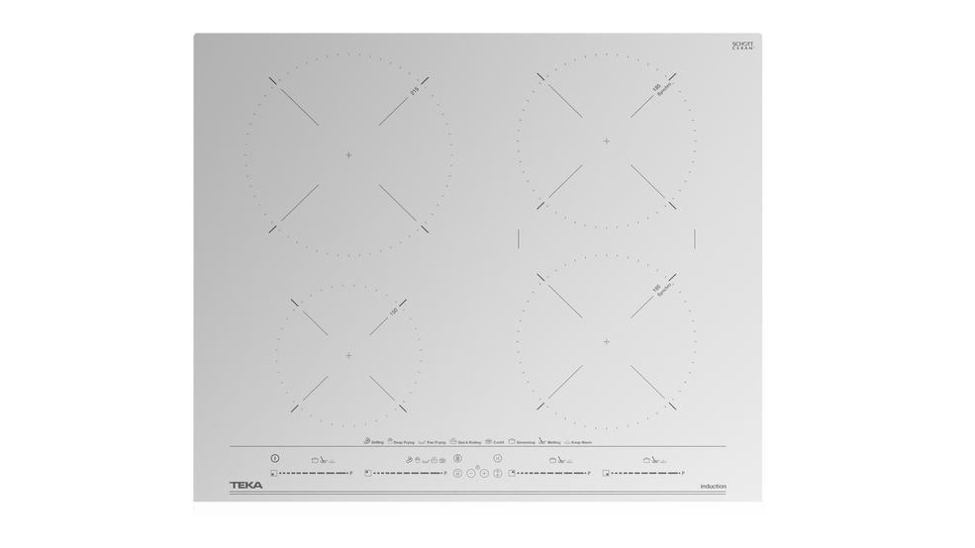
Task: Tap the pause (Stop&Go) key
Action: pos(498,459)
